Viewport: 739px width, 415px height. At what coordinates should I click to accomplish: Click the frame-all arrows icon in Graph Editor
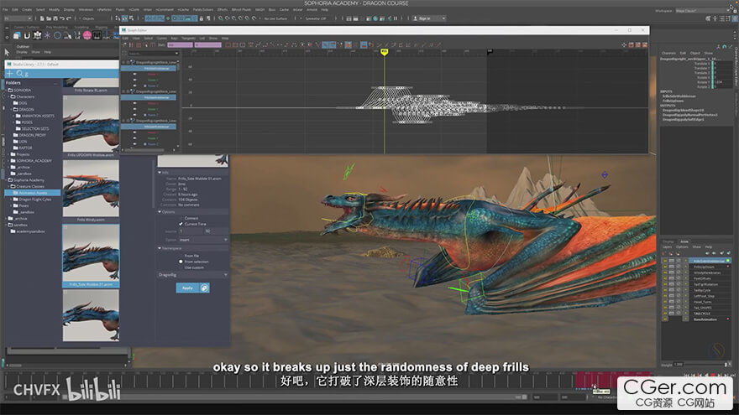point(624,44)
